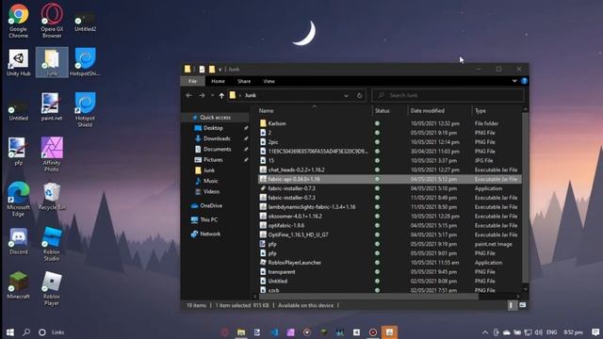The image size is (603, 339).
Task: Refresh the Junk folder view
Action: [x=359, y=95]
